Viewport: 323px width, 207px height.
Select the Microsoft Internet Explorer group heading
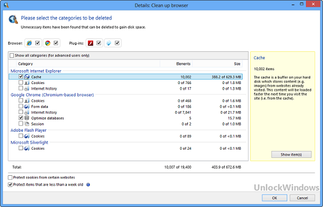pos(36,71)
